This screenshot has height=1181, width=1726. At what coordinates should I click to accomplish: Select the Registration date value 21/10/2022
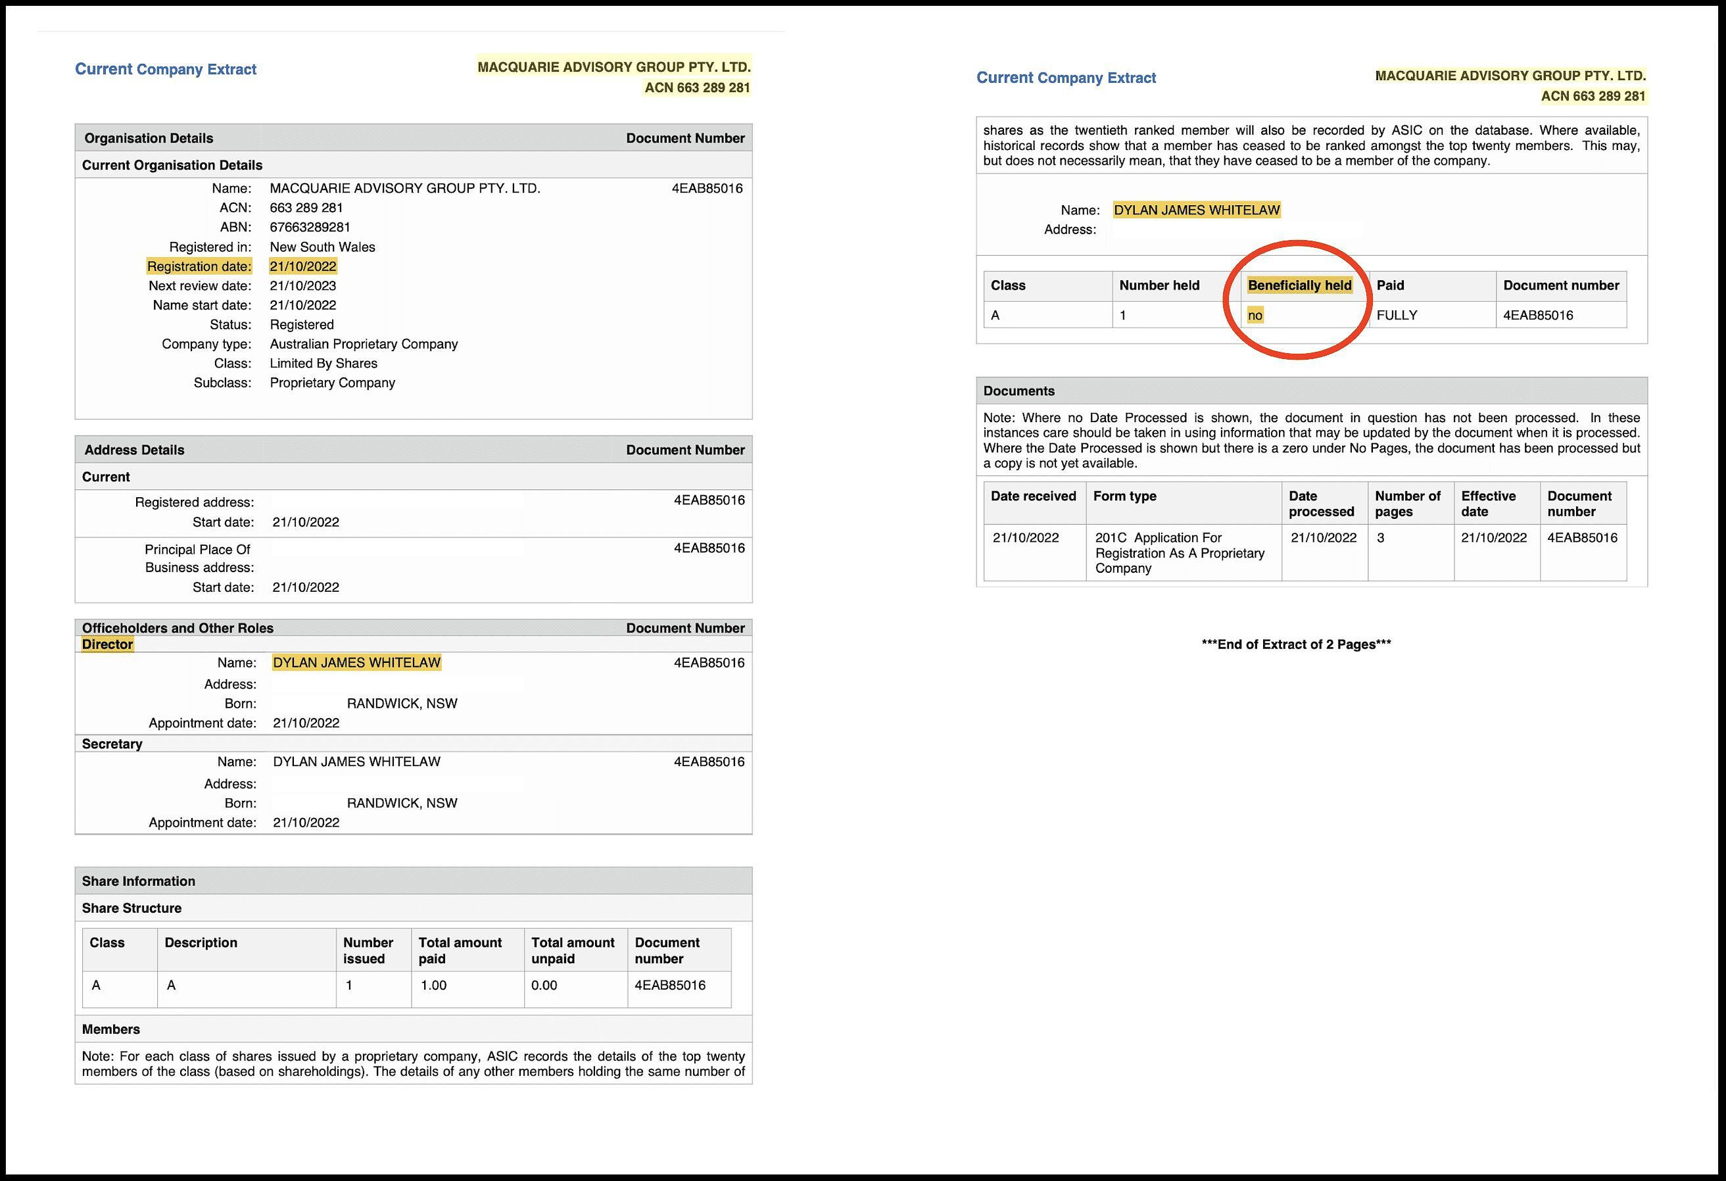[303, 267]
